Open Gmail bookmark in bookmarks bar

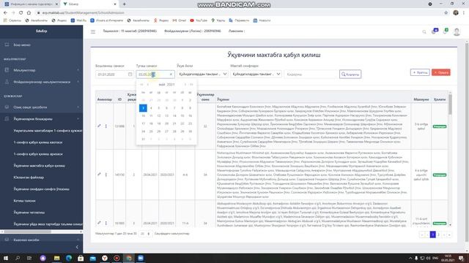[179, 20]
